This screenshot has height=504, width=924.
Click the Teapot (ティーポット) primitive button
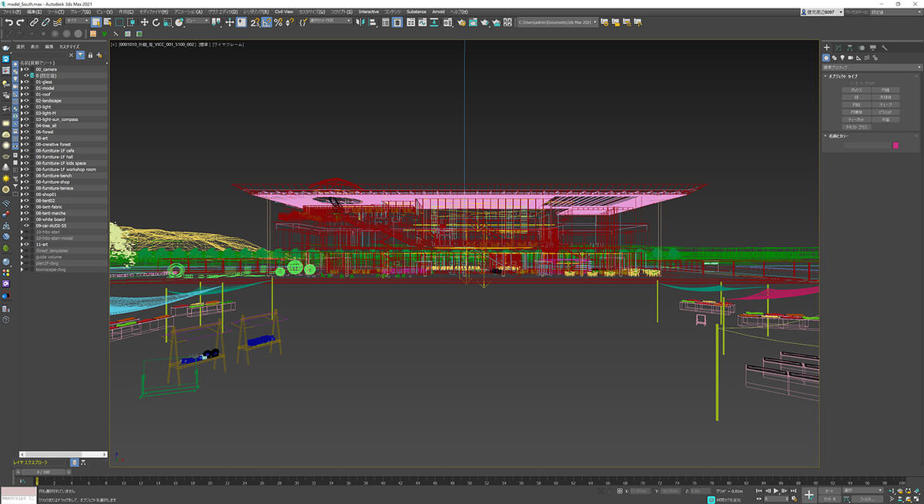(x=855, y=119)
